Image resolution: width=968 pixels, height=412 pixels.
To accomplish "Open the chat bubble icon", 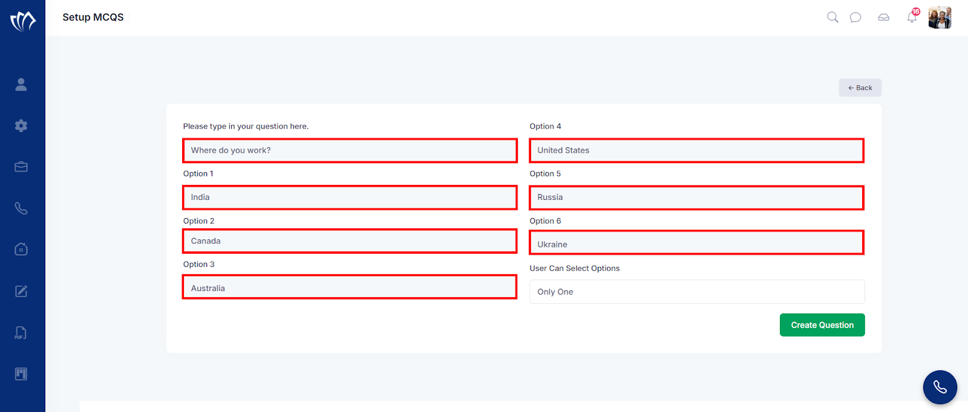I will pos(855,18).
